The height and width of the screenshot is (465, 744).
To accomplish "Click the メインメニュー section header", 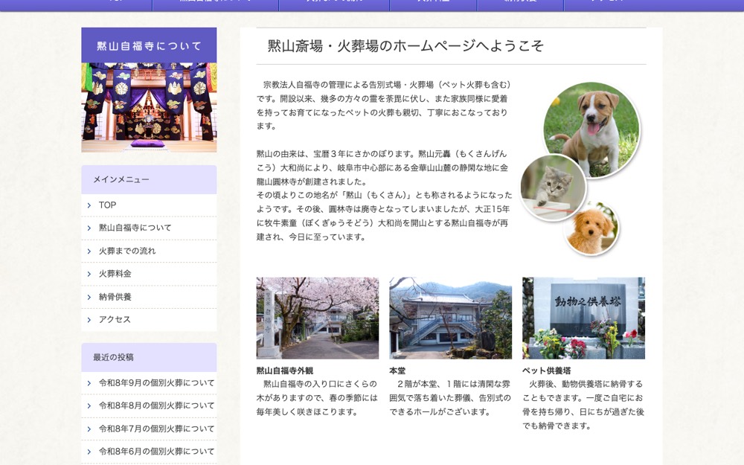I will click(x=149, y=179).
